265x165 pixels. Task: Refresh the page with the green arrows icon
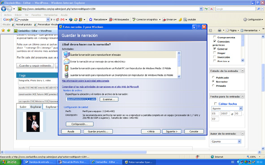(x=206, y=9)
